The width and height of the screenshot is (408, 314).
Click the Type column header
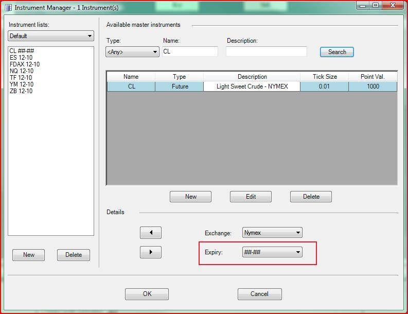179,77
